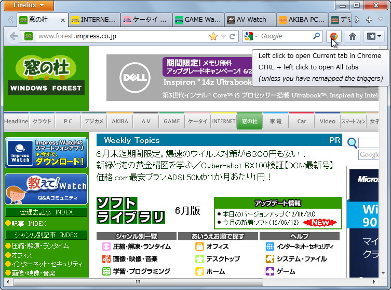Click the システム・ファイル category icon
This screenshot has height=290, width=391.
coord(270,259)
